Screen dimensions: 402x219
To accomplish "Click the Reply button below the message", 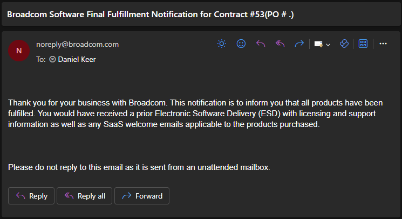I will 31,196.
